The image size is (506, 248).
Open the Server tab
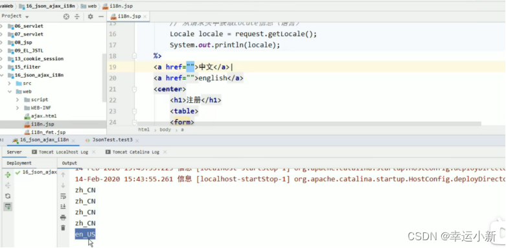[14, 152]
